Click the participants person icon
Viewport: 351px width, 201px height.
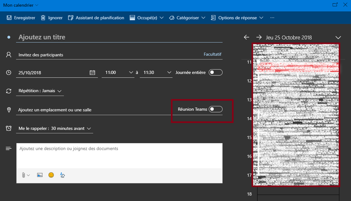(9, 55)
